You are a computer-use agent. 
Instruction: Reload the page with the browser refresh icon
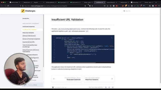pyautogui.click(x=8, y=6)
